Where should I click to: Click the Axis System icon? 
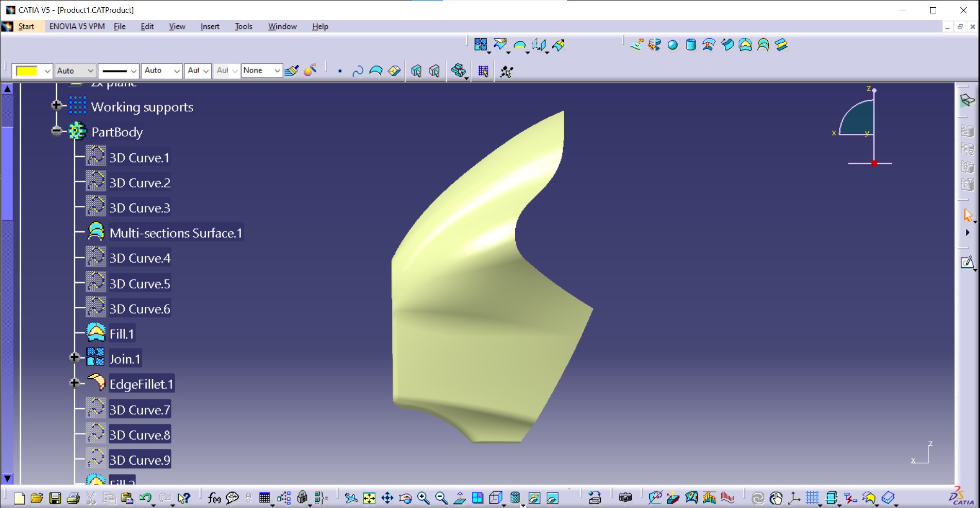[794, 498]
